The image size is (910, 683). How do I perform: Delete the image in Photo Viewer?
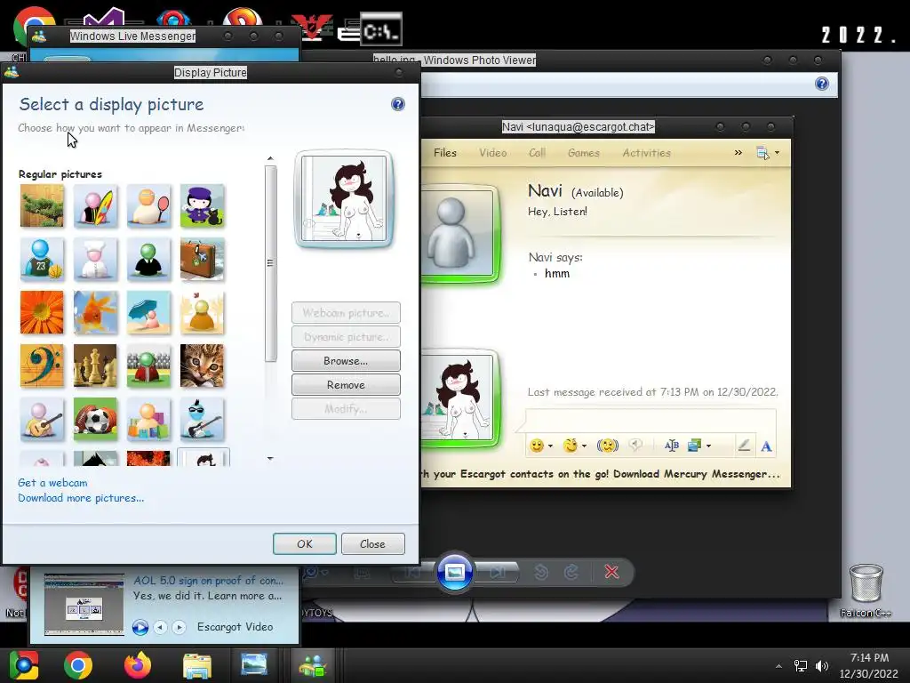611,572
